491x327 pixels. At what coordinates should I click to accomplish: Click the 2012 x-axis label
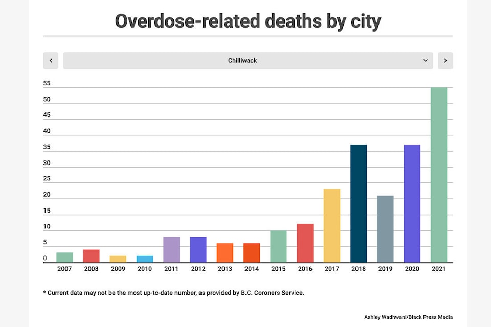(198, 269)
